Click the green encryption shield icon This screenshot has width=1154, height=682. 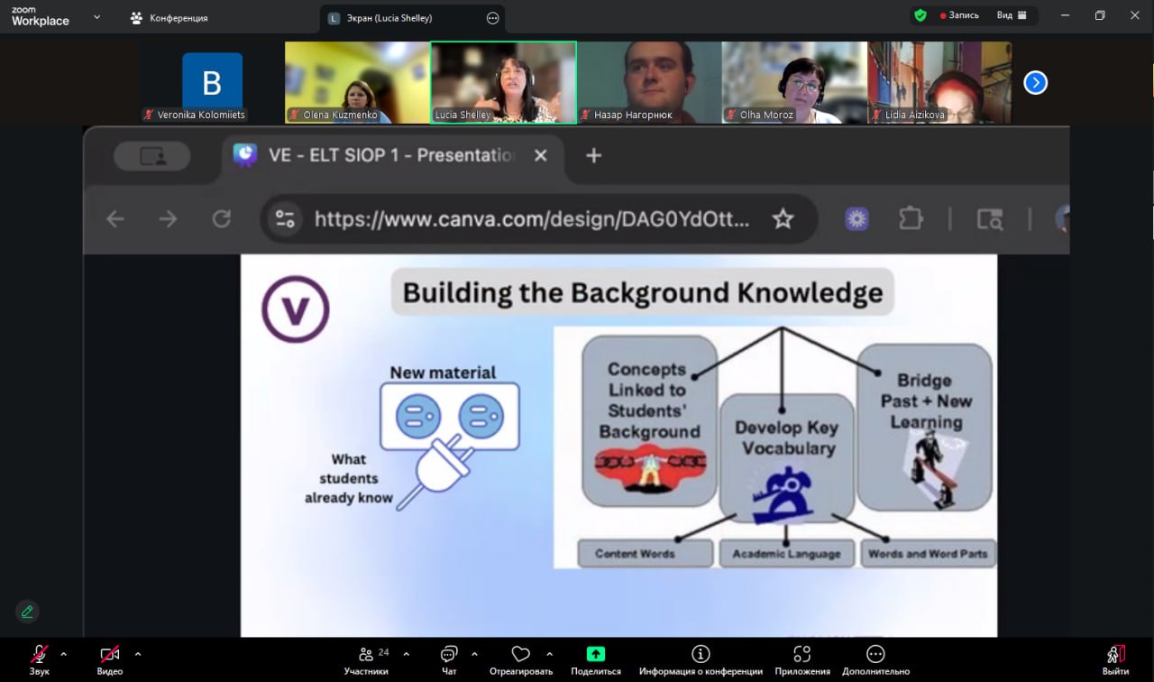coord(920,15)
